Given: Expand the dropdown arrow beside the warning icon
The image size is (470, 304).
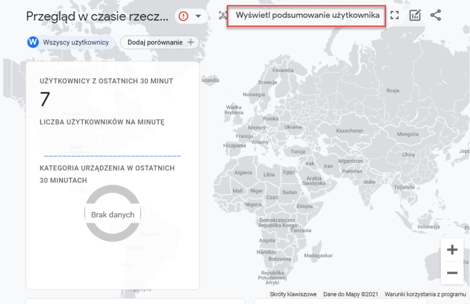Looking at the screenshot, I should click(x=198, y=17).
